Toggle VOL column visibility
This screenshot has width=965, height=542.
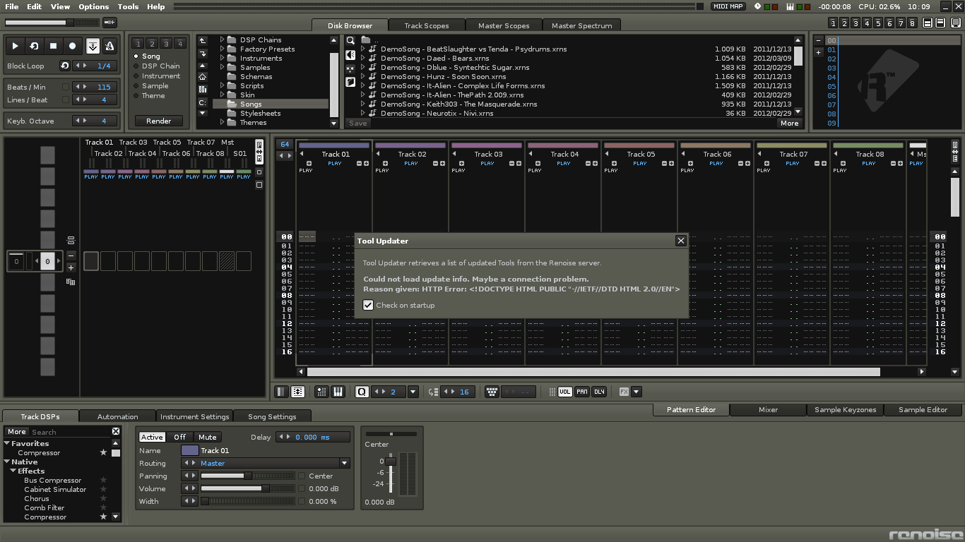[x=564, y=392]
